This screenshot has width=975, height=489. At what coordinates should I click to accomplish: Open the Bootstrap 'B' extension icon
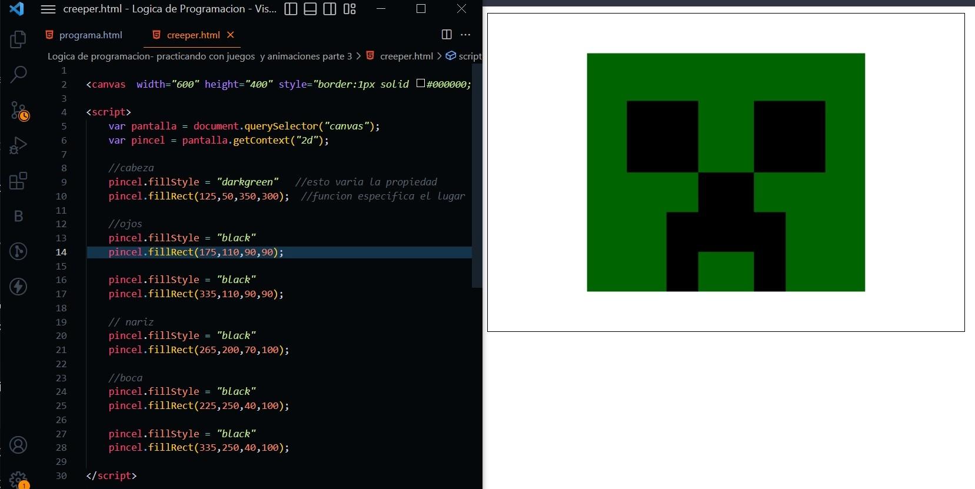click(18, 216)
